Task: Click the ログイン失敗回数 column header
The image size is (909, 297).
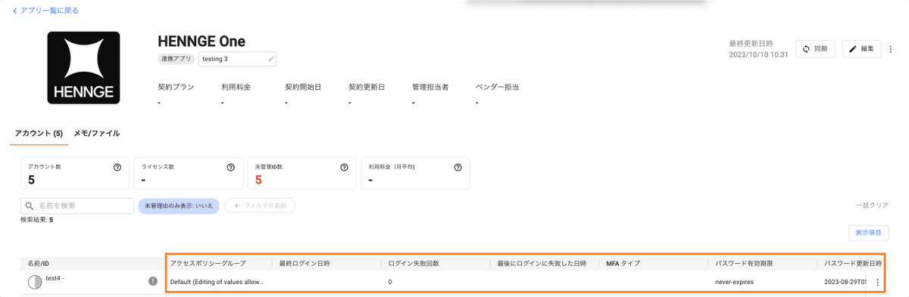Action: (414, 264)
